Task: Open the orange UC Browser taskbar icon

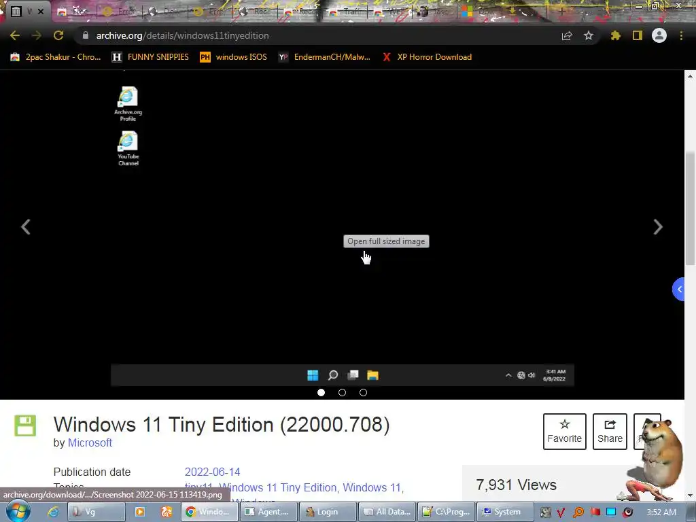Action: [167, 512]
